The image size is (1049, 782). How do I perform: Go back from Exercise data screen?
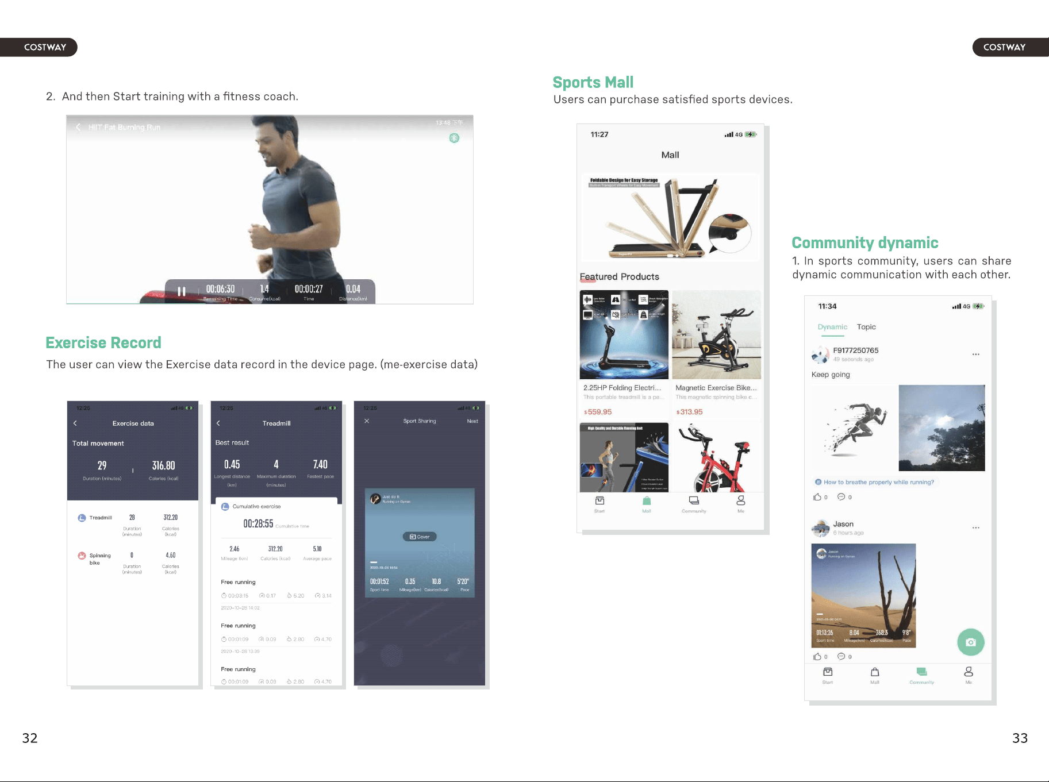coord(75,423)
